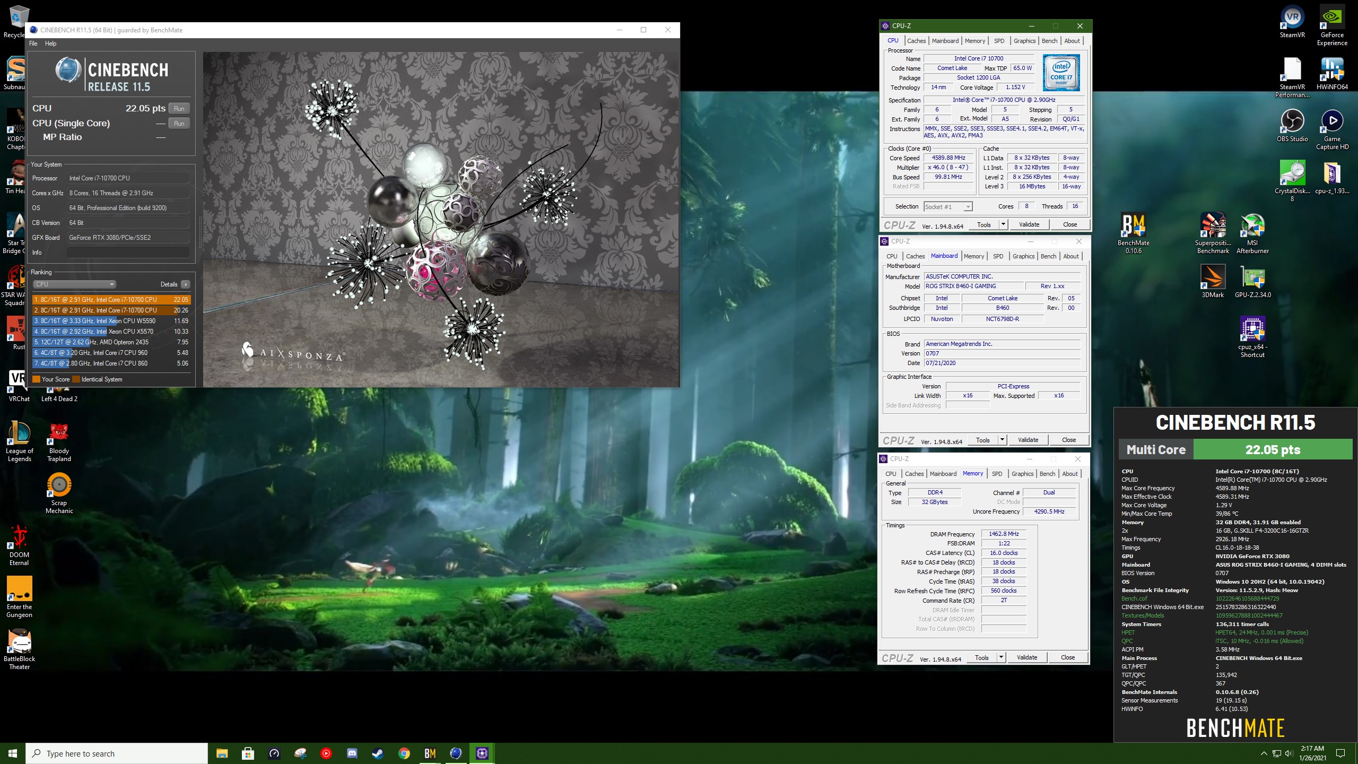Click Close button in Mainboard CPU-Z window
Image resolution: width=1358 pixels, height=764 pixels.
1069,440
